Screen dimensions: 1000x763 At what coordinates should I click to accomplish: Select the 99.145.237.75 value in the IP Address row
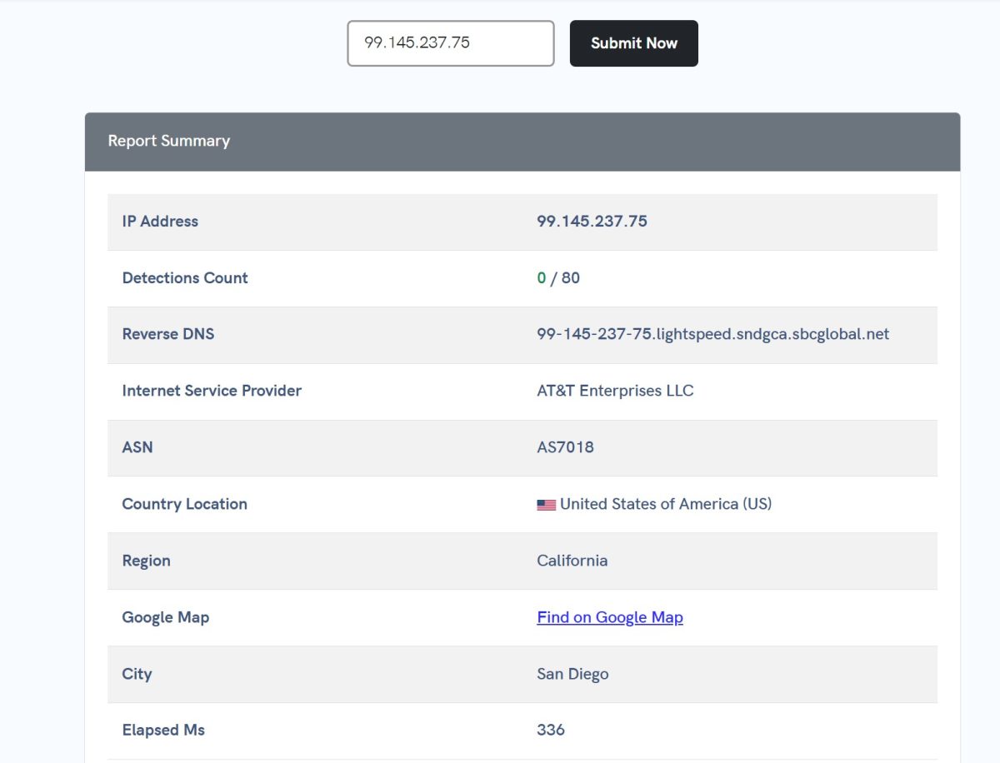592,222
